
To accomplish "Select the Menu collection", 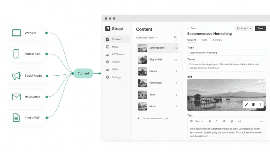I will tap(157, 106).
